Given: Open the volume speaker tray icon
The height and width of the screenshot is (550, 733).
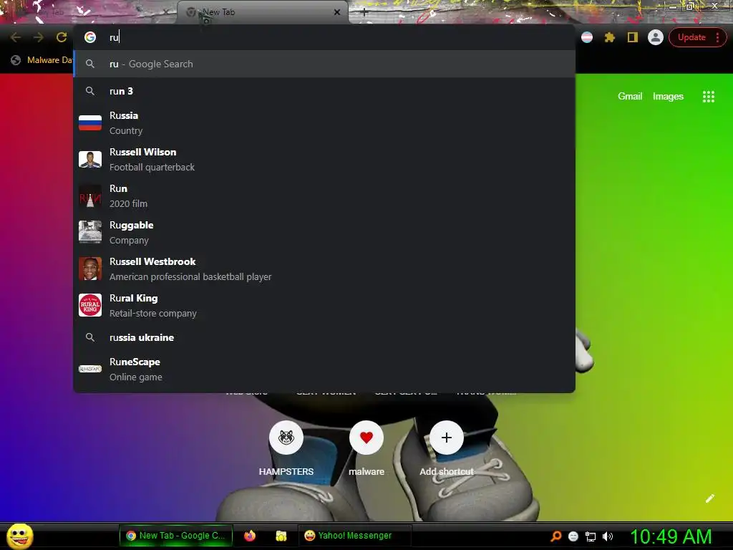Looking at the screenshot, I should click(x=607, y=536).
